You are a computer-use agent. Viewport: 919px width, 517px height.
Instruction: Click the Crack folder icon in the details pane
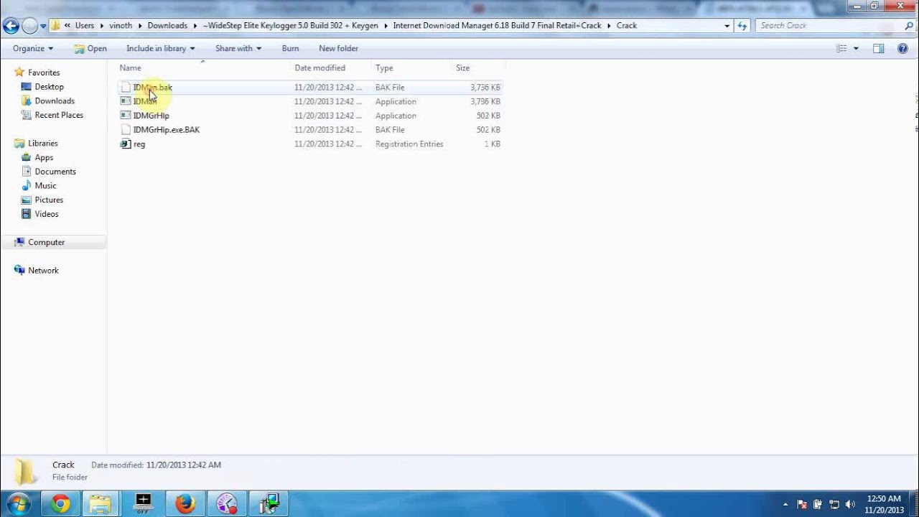25,471
